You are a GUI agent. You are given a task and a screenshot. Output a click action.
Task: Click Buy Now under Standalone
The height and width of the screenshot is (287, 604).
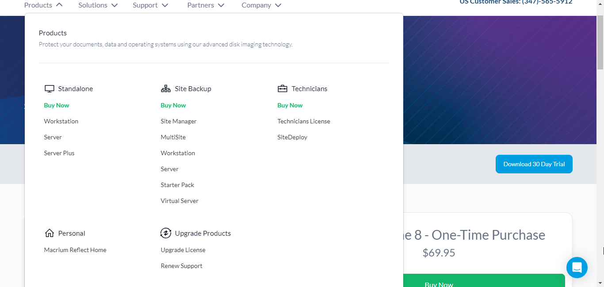[x=57, y=105]
